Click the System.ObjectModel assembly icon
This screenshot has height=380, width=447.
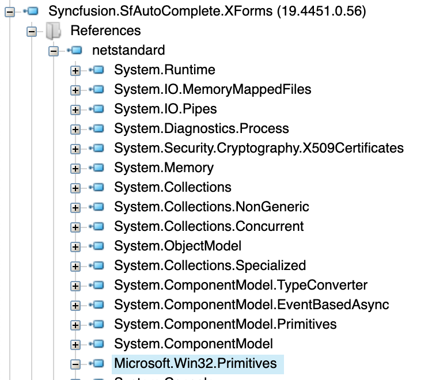[x=97, y=246]
